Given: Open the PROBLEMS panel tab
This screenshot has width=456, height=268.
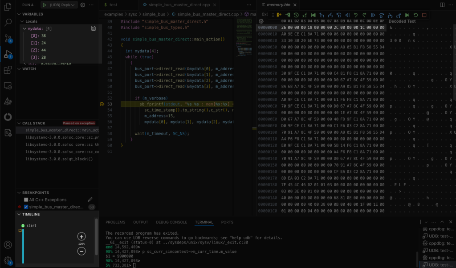Looking at the screenshot, I should 115,222.
